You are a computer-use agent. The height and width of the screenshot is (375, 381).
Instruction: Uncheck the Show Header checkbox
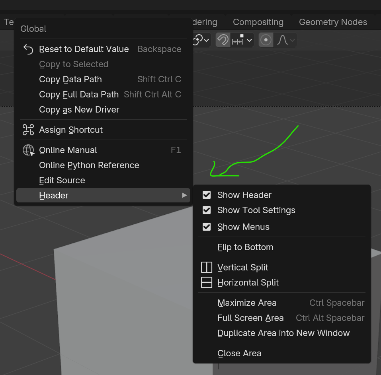[x=207, y=195]
